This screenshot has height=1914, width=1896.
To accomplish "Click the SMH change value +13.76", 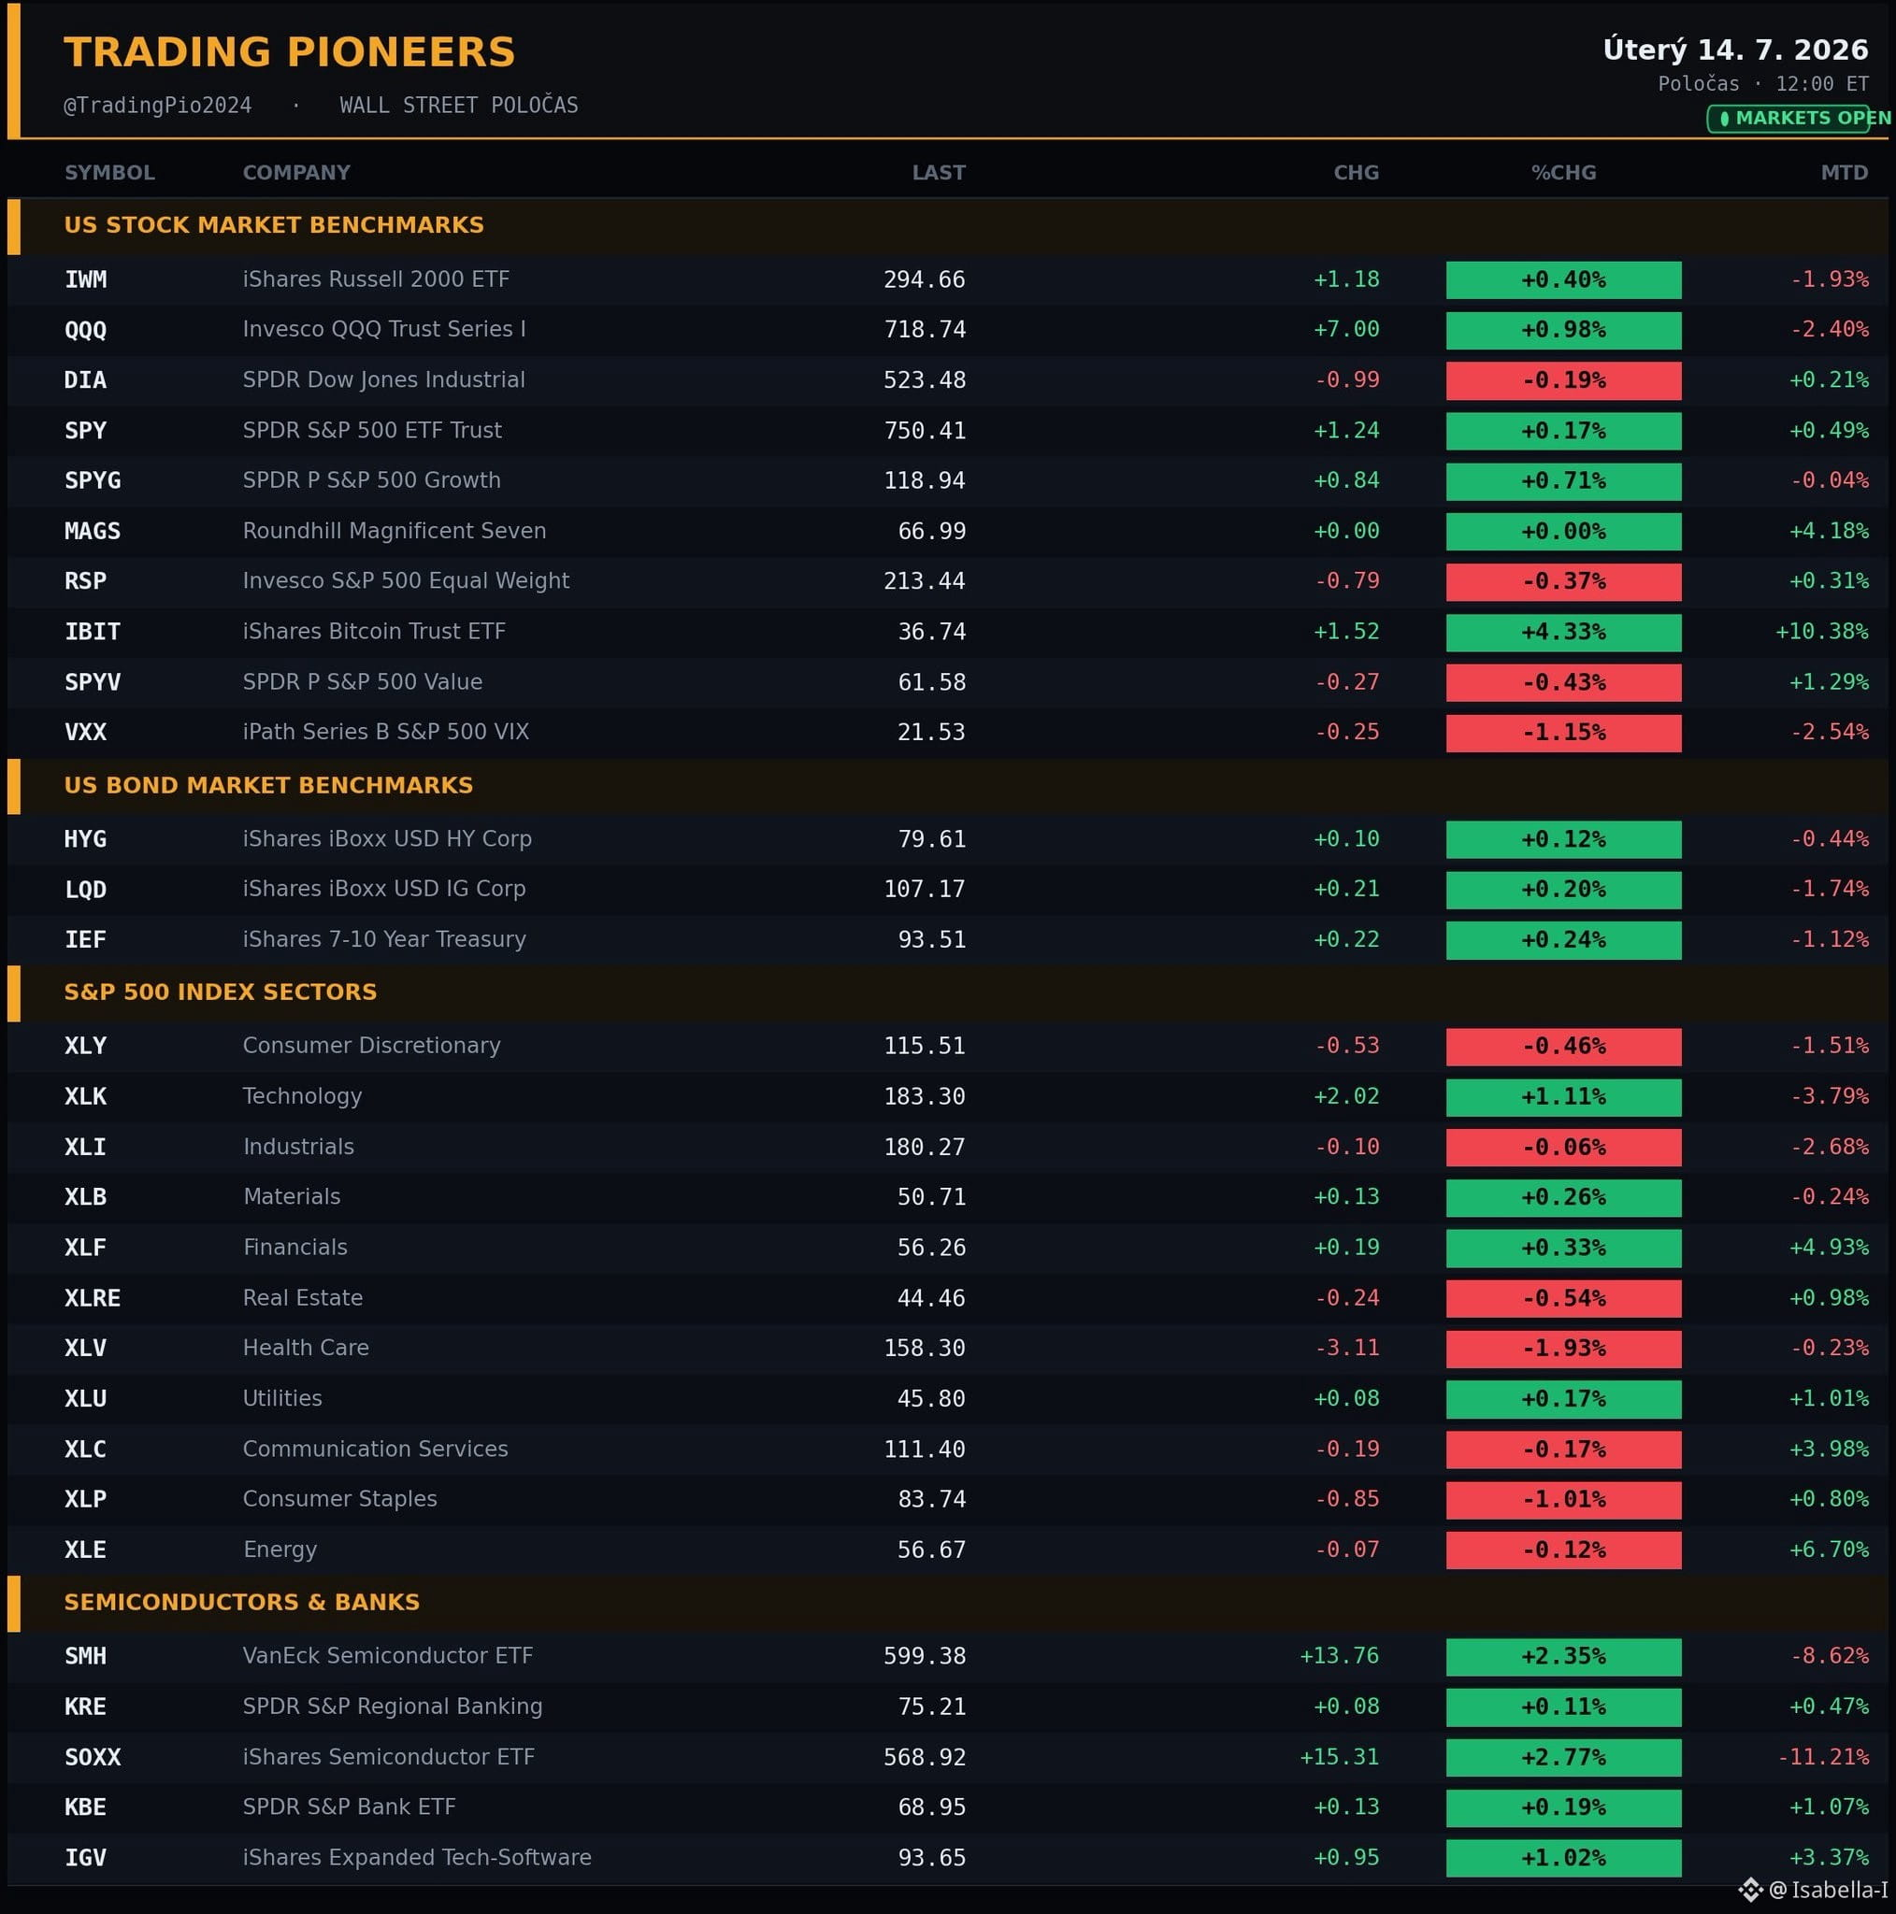I will [1339, 1655].
